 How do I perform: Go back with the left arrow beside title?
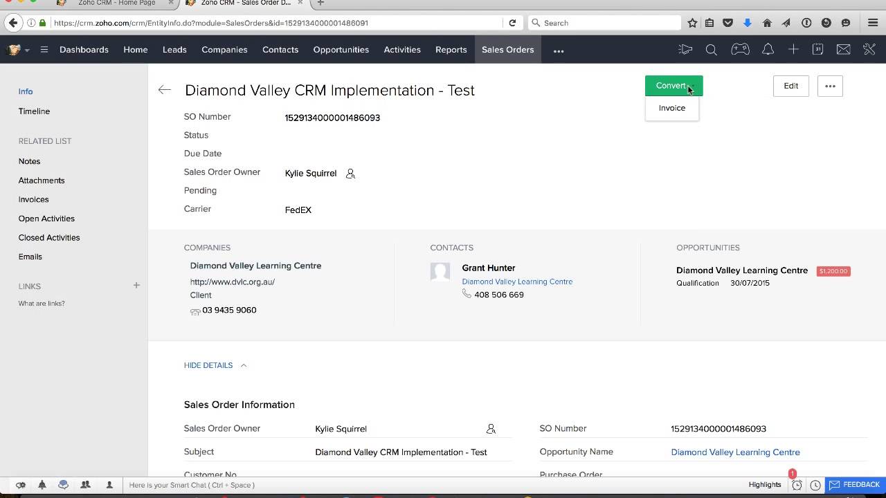coord(164,90)
